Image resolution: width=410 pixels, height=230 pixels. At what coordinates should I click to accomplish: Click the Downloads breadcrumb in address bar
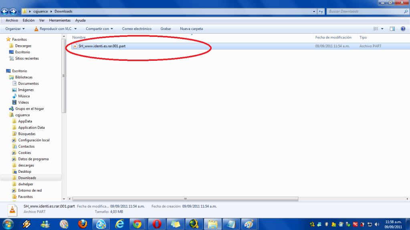[x=63, y=12]
